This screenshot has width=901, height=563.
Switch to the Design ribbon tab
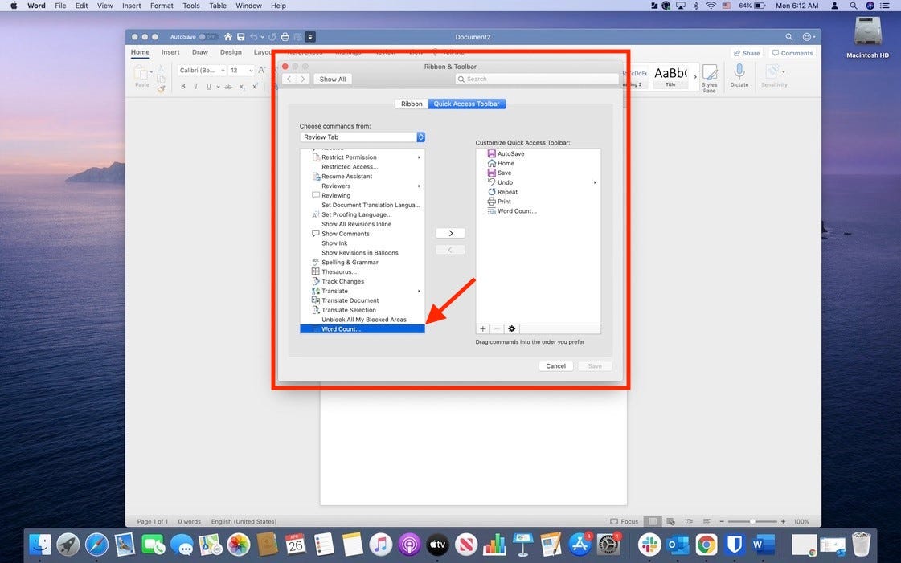(x=231, y=52)
